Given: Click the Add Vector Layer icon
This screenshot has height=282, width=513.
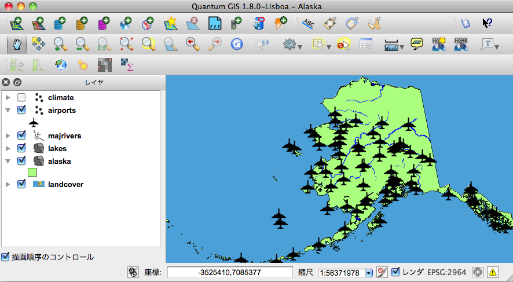Looking at the screenshot, I should click(17, 24).
